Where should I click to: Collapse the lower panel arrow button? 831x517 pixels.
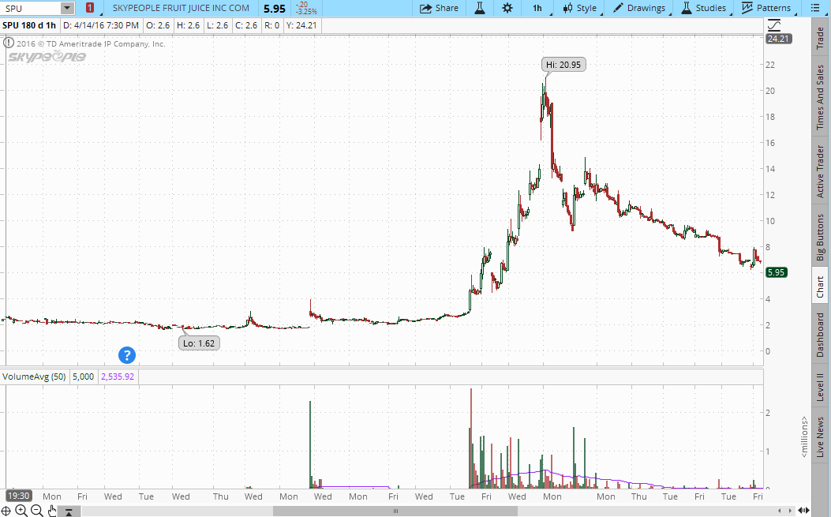coord(69,511)
